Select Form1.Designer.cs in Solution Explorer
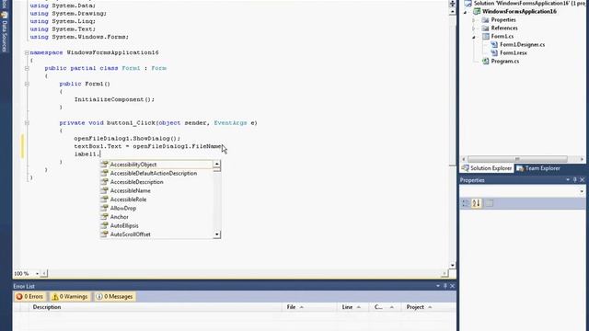 click(522, 45)
